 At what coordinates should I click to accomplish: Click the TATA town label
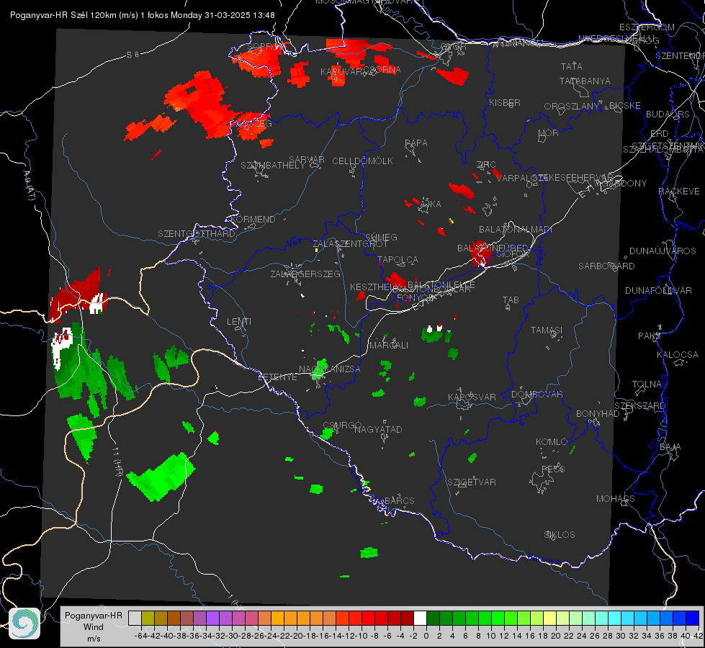pos(572,66)
